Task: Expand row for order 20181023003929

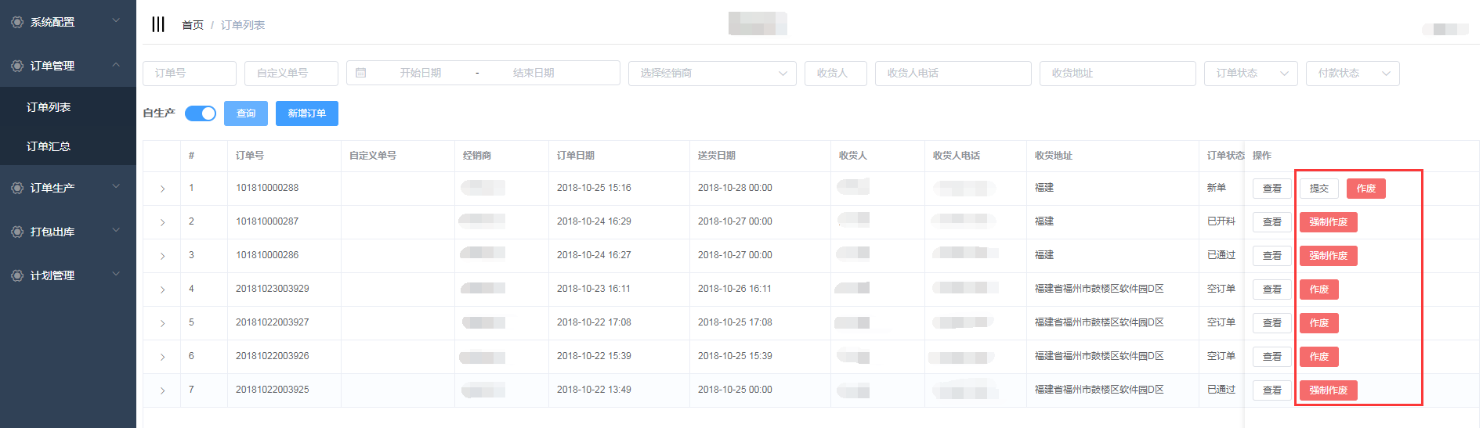Action: [163, 290]
